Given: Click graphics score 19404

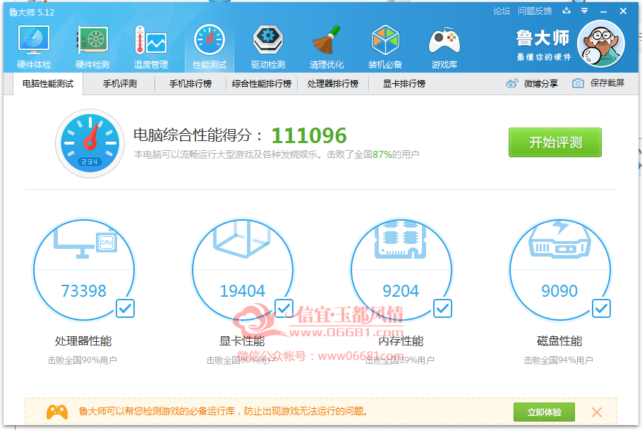Looking at the screenshot, I should click(x=243, y=291).
